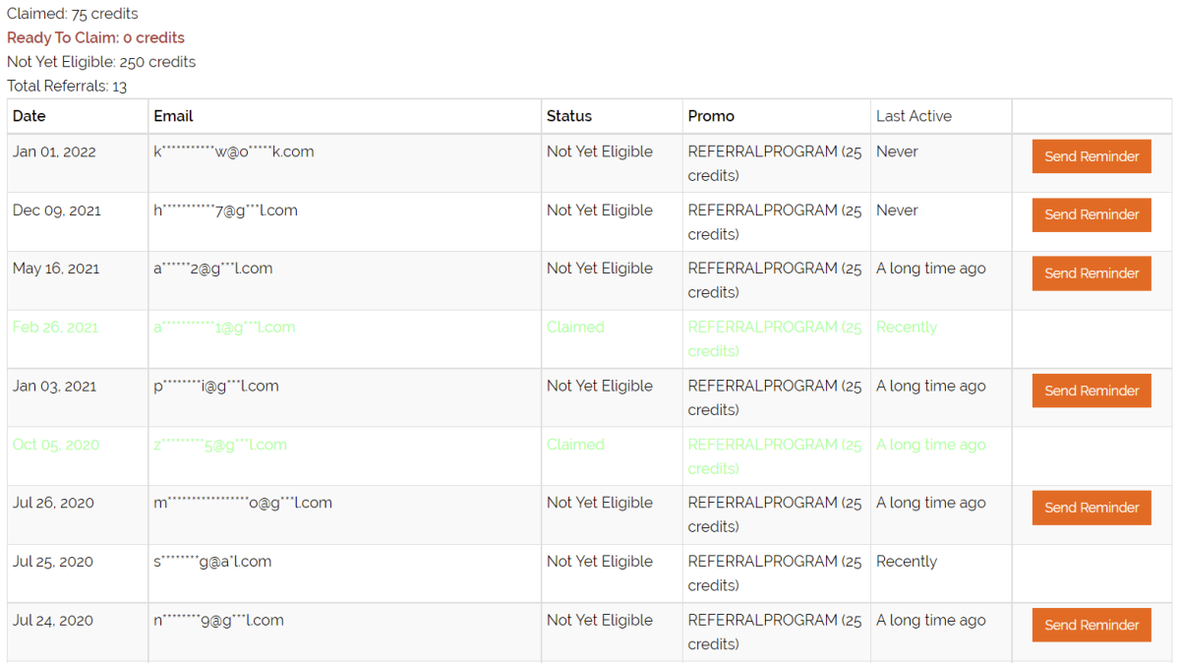This screenshot has height=663, width=1180.
Task: Send reminder for the Jul 26, 2020 referral
Action: coord(1091,508)
